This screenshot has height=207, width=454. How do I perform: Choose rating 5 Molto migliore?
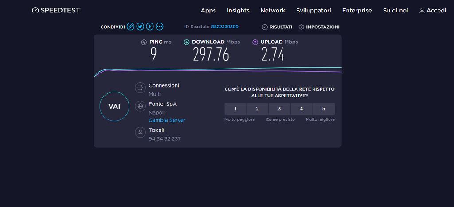(324, 109)
